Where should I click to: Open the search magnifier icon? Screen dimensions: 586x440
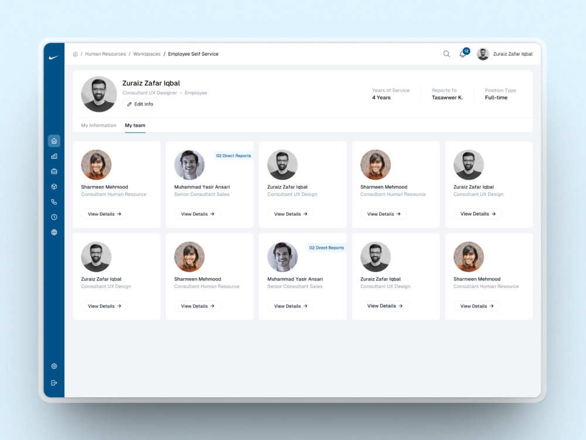447,54
